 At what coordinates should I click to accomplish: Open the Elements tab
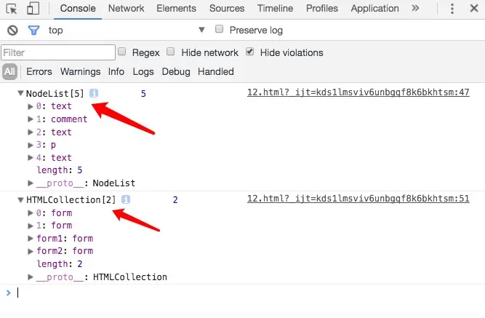coord(176,8)
